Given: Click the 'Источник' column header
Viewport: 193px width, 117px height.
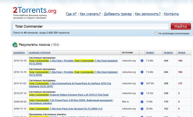Looking at the screenshot, I should click(127, 53).
